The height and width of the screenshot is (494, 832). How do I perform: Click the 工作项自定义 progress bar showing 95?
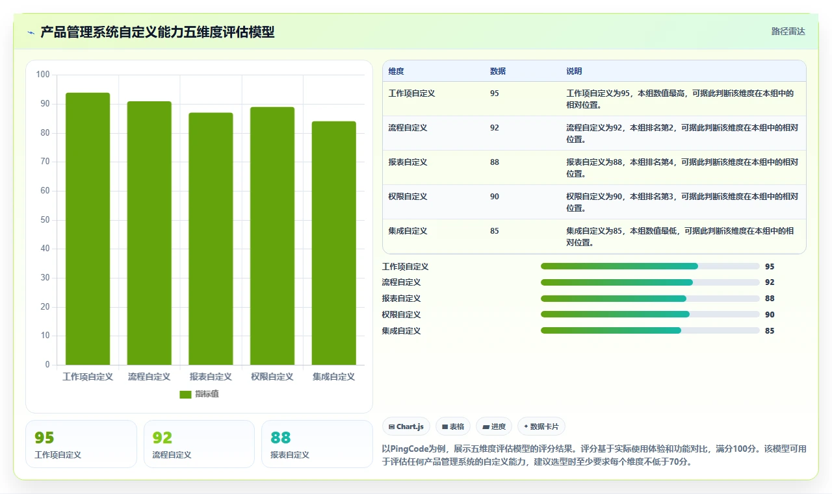(650, 266)
